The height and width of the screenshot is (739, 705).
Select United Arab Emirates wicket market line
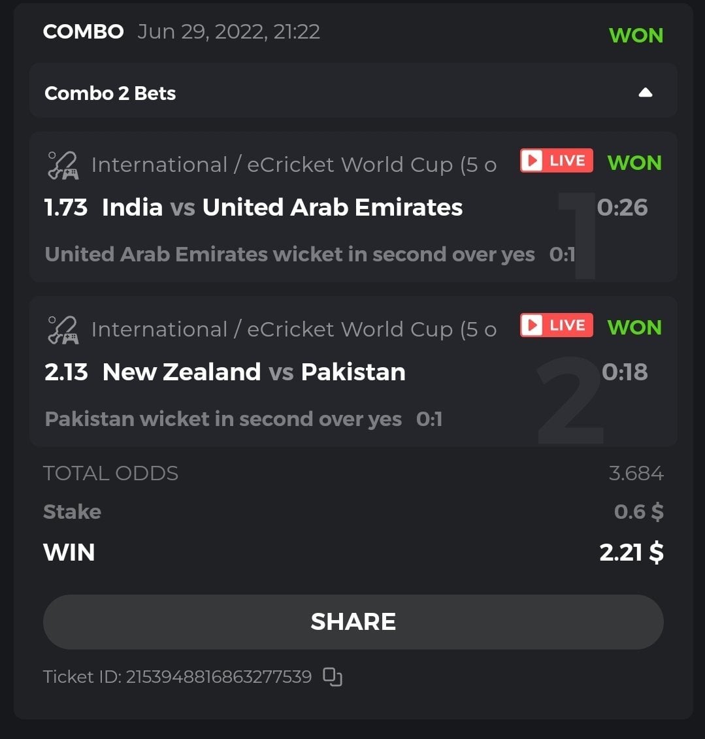pyautogui.click(x=289, y=254)
